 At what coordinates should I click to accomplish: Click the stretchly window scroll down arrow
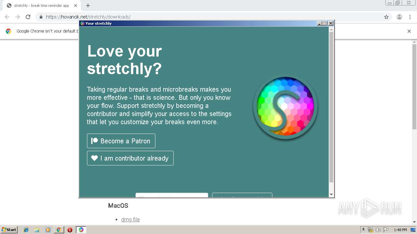(x=331, y=194)
